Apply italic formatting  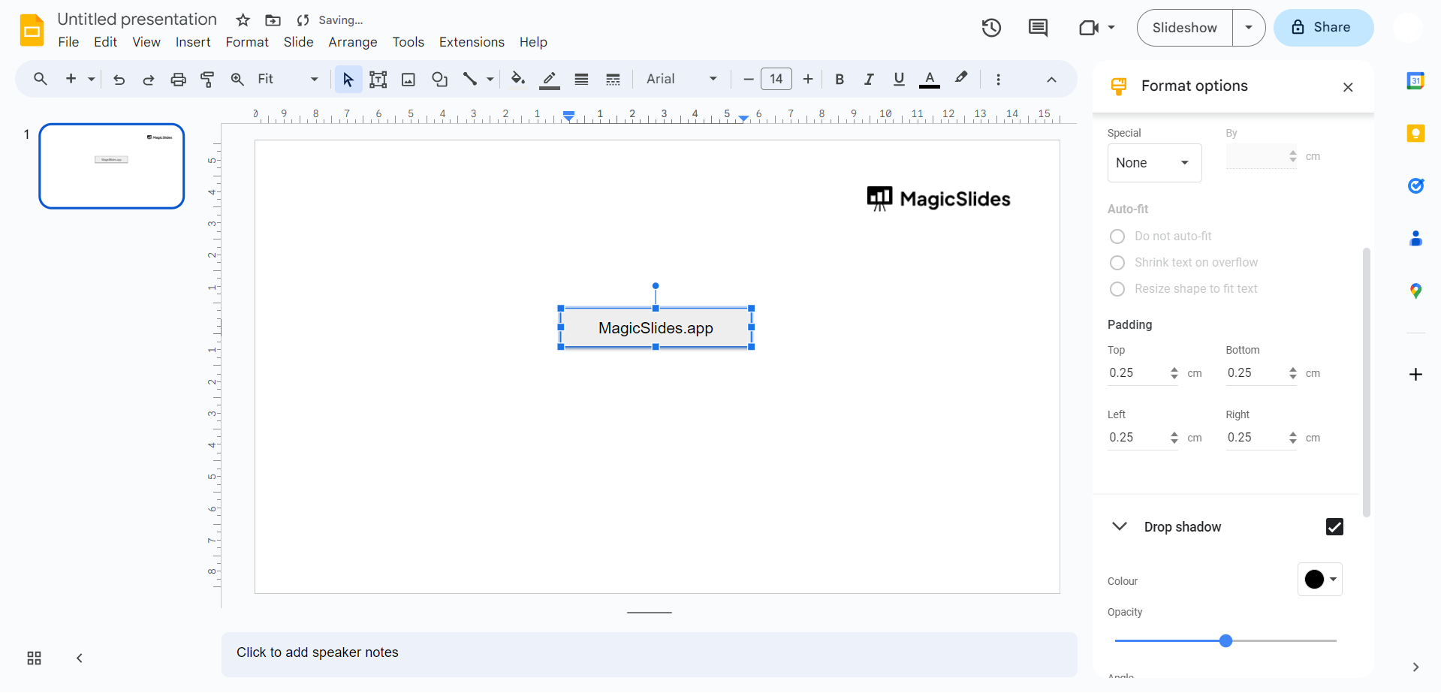[869, 79]
